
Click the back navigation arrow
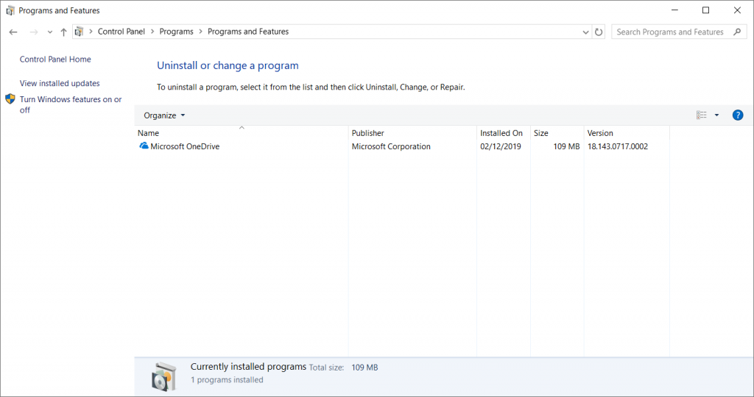pyautogui.click(x=13, y=32)
